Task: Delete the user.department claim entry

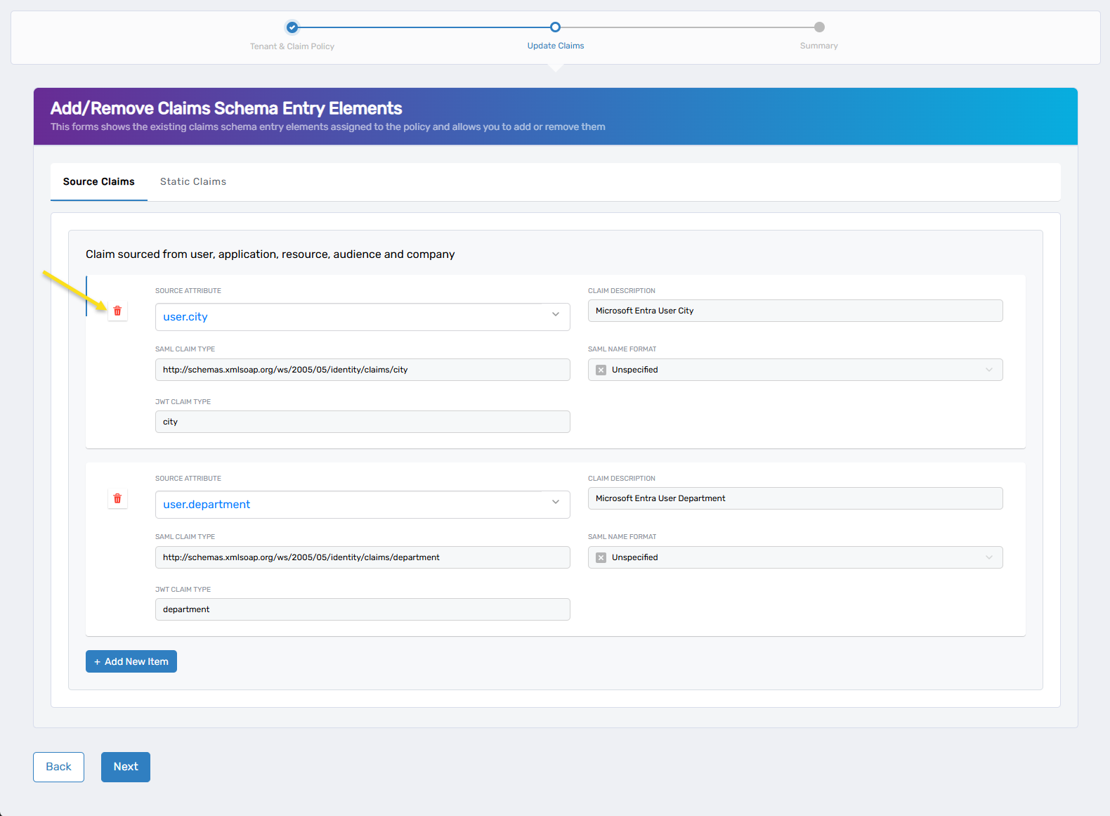Action: point(117,498)
